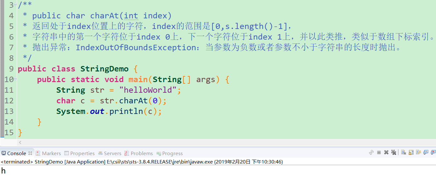
Task: Click the main method name on line 10
Action: coord(138,80)
